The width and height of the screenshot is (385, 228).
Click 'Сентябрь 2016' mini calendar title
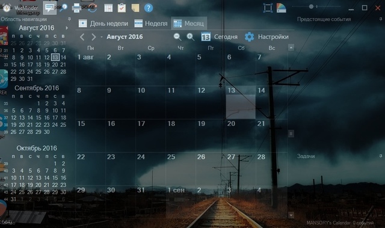coord(37,88)
